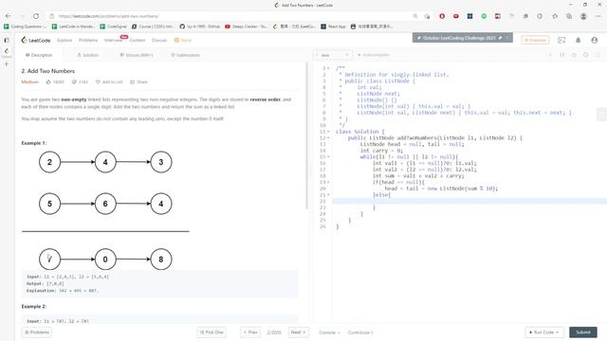The width and height of the screenshot is (607, 341).
Task: Open a new tab with the plus icon
Action: pos(7,63)
